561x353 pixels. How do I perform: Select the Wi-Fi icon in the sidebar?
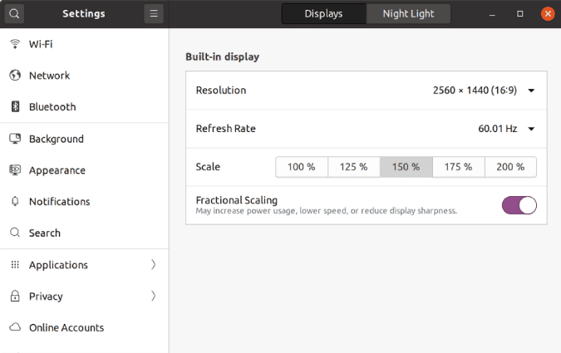pyautogui.click(x=15, y=44)
